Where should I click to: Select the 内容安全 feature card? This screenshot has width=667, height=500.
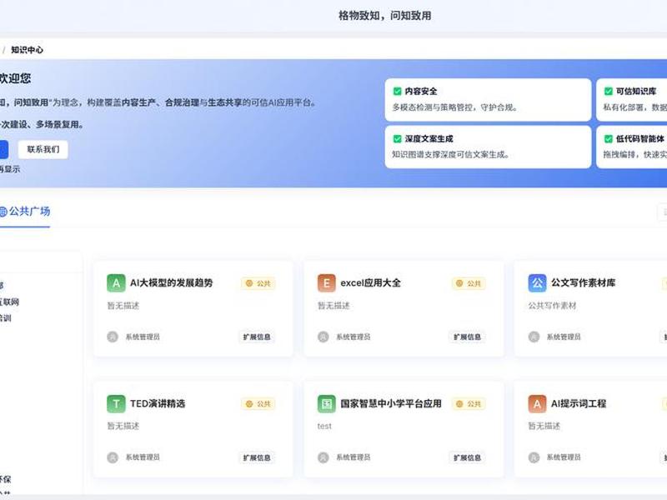point(488,99)
